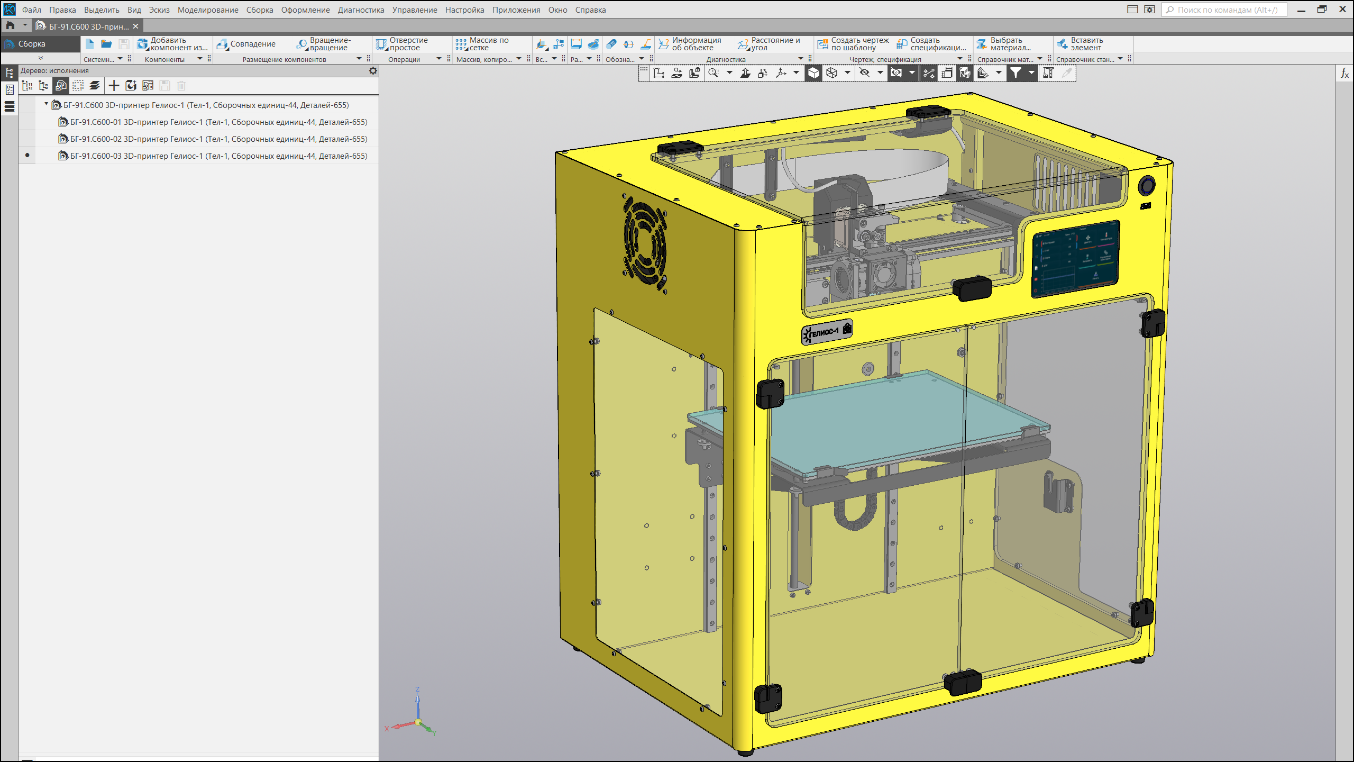Switch to wireframe cube display mode
The height and width of the screenshot is (762, 1354).
[832, 73]
